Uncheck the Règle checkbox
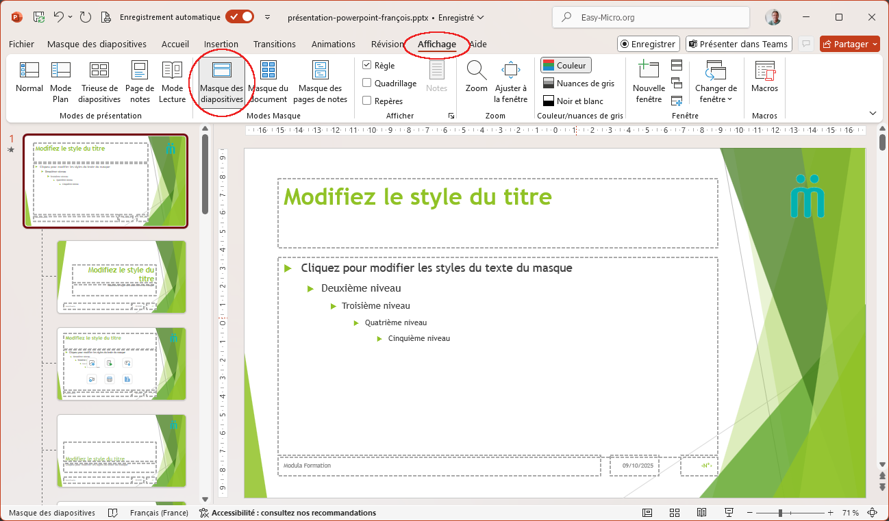 tap(367, 66)
